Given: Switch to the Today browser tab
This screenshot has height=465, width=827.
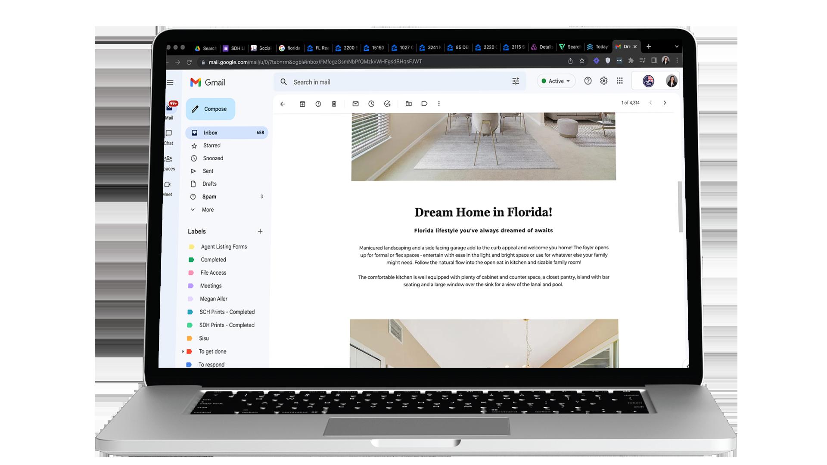Looking at the screenshot, I should tap(598, 47).
